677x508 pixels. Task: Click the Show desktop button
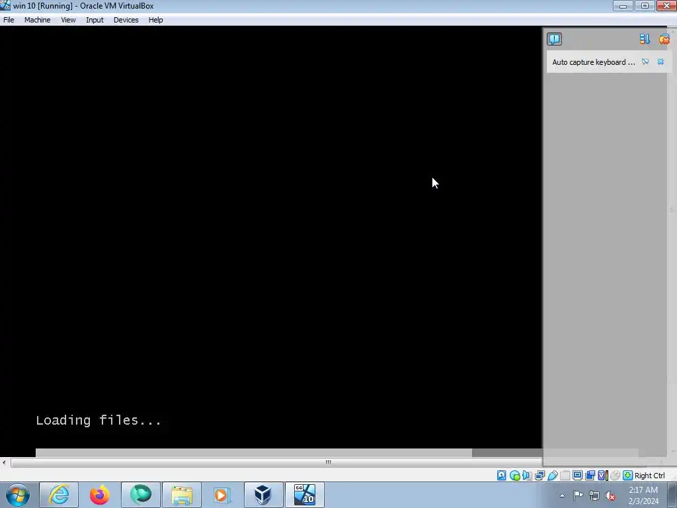pyautogui.click(x=672, y=495)
